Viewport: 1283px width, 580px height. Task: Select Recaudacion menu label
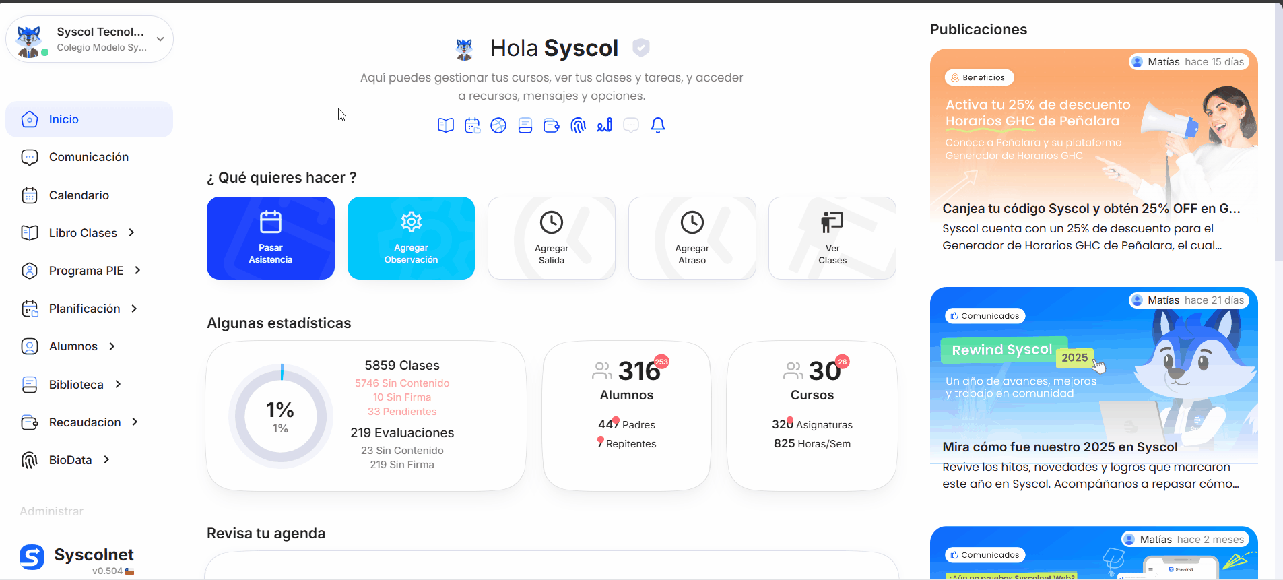(x=85, y=422)
